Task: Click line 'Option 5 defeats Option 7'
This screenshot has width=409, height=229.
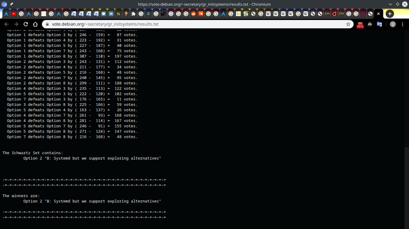Action: click(x=72, y=126)
